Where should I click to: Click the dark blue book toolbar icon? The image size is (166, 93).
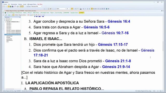[13, 6]
